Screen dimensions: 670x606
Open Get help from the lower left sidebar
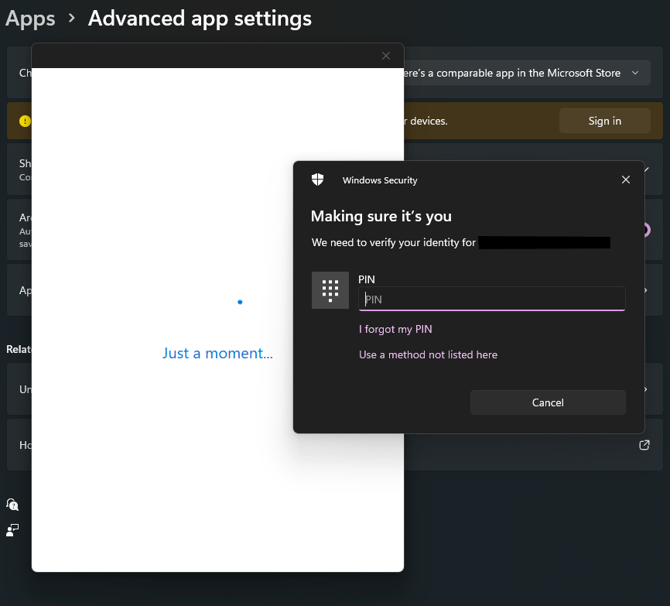coord(12,504)
